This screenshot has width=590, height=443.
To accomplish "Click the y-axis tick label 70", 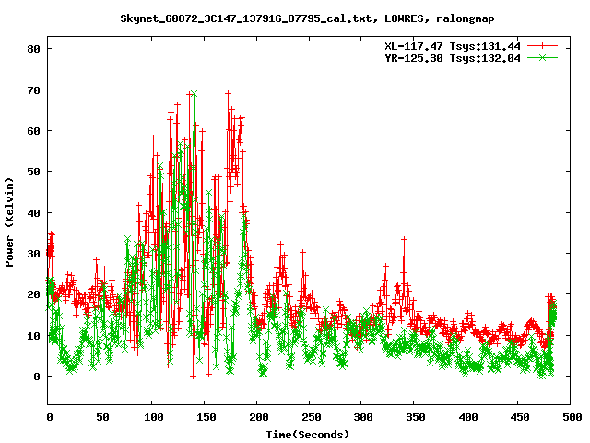I will click(33, 90).
